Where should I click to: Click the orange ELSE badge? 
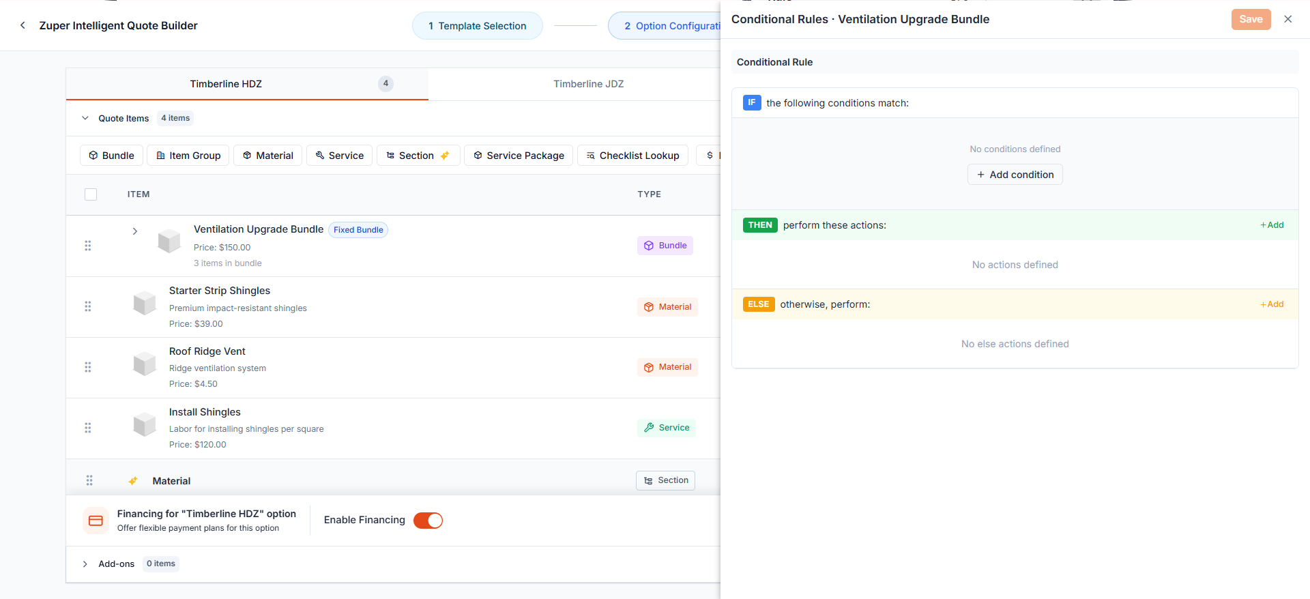759,304
